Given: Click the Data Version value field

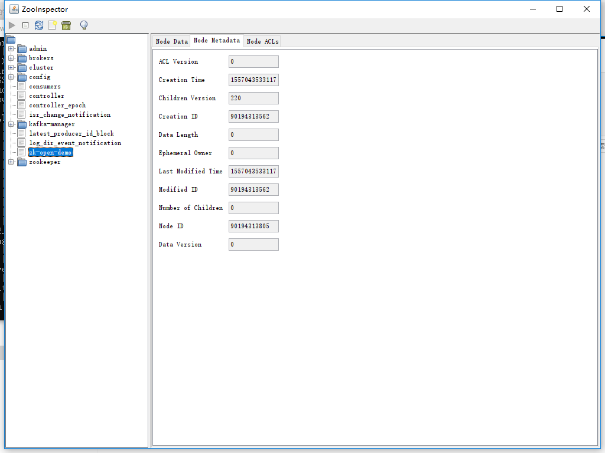Looking at the screenshot, I should [253, 245].
